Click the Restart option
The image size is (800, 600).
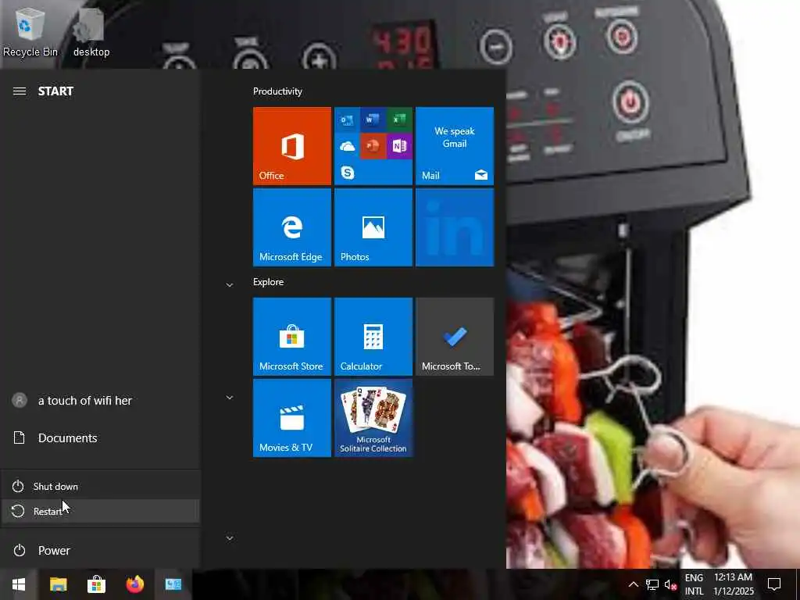coord(100,511)
